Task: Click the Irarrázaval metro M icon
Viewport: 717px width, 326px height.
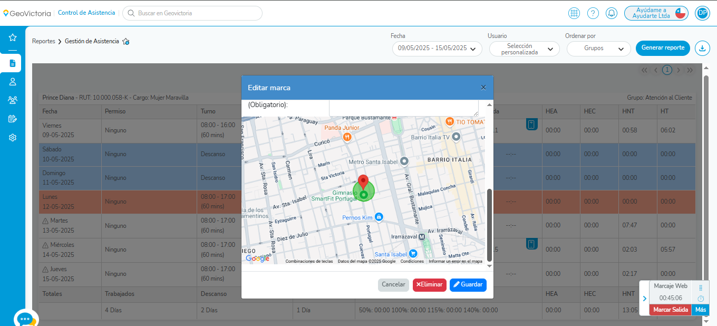Action: tap(421, 237)
